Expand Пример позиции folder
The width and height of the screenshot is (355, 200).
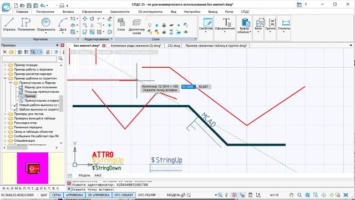click(x=5, y=65)
